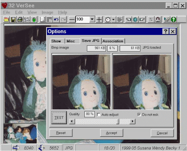This screenshot has height=151, width=187.
Task: Click the JPG loaded label
Action: 152,47
